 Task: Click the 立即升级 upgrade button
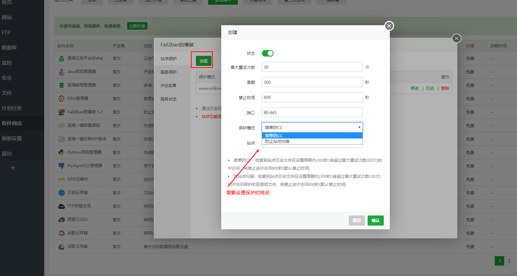pos(137,26)
